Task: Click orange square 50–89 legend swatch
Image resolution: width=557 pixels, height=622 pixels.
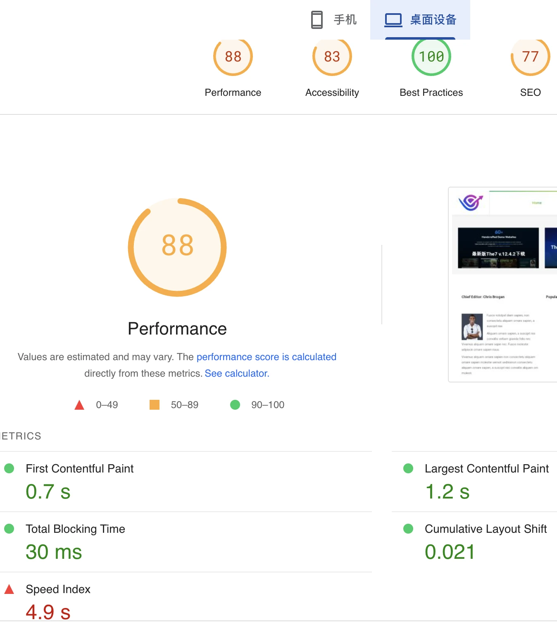Action: [155, 405]
